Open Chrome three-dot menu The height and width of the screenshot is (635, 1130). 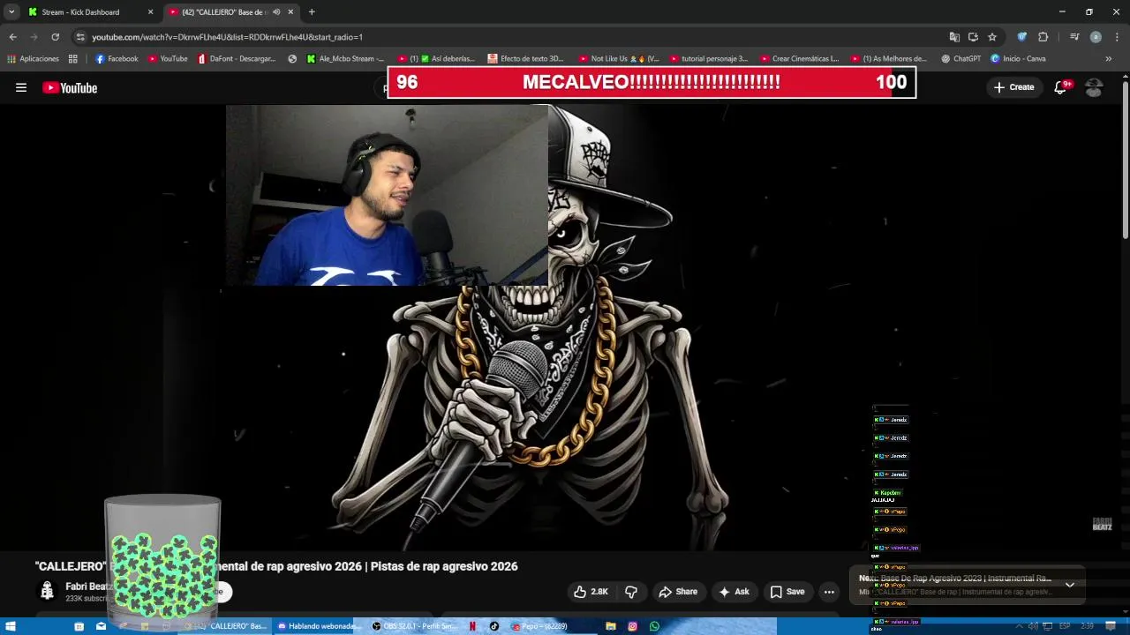[1116, 37]
